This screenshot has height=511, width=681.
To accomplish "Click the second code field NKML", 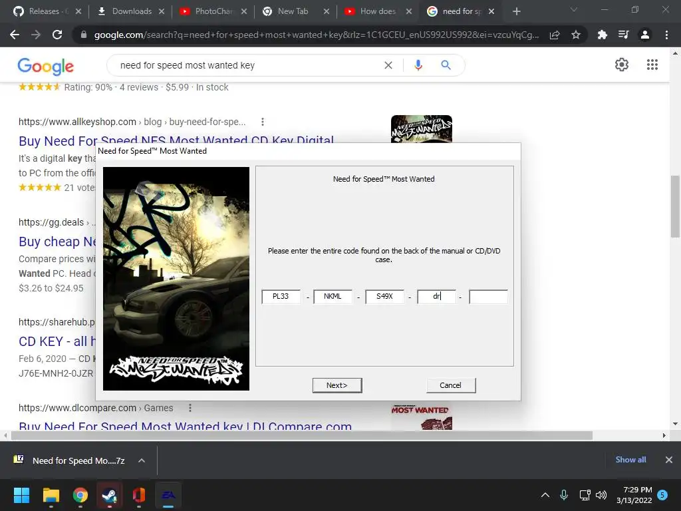I will [x=333, y=296].
